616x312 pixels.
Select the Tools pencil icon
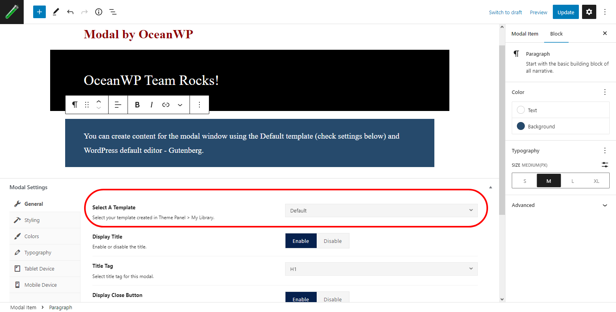click(x=56, y=12)
